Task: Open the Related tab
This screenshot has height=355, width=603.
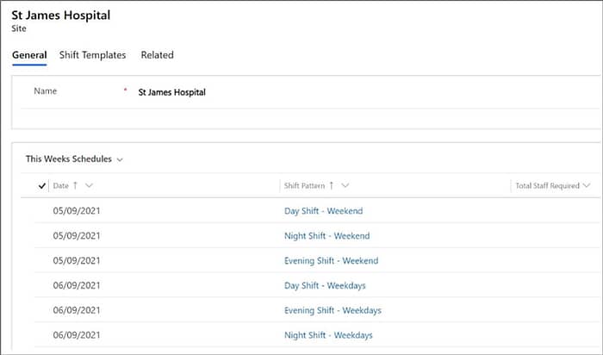Action: pos(158,55)
